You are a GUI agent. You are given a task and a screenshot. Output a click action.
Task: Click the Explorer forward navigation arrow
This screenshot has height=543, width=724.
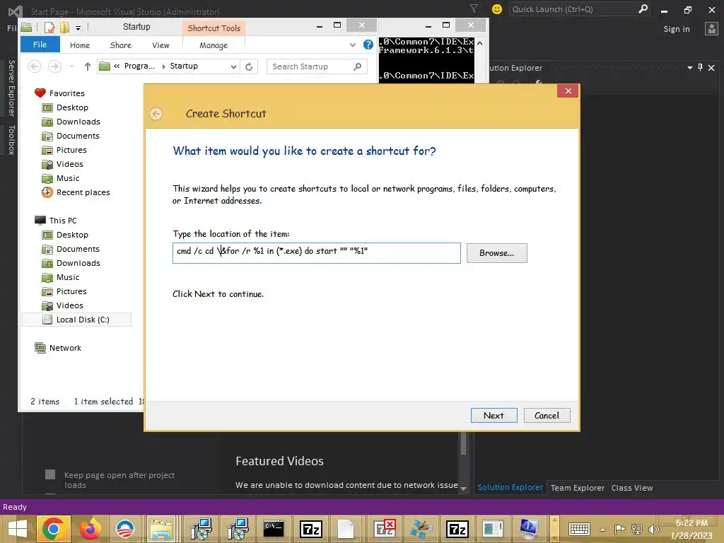pos(54,66)
